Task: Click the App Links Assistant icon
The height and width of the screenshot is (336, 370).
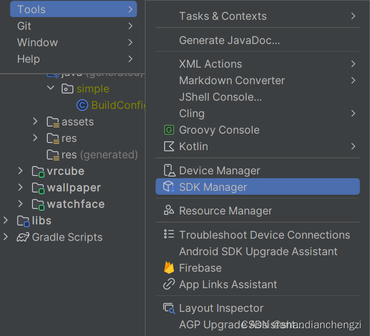Action: tap(169, 285)
